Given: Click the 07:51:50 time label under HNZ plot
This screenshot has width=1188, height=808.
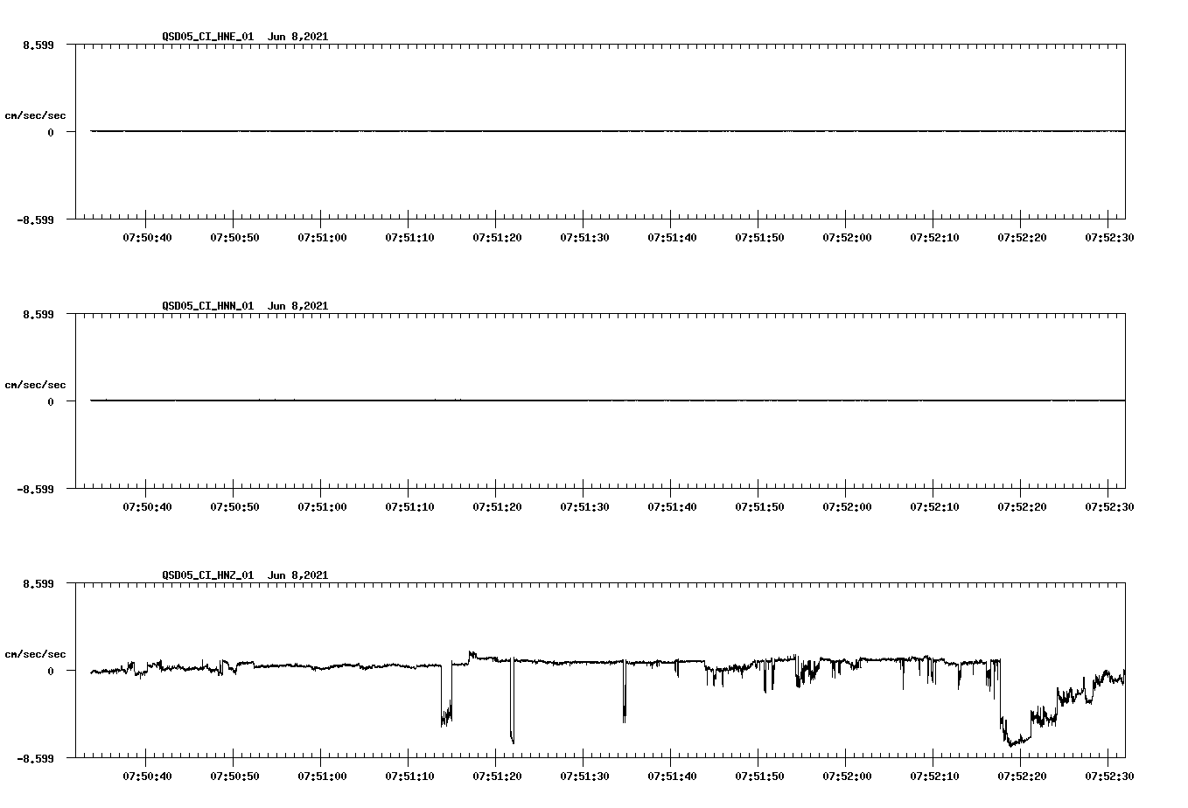Looking at the screenshot, I should 759,776.
